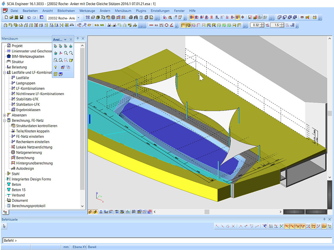Click the Save project disk icon

pos(21,17)
